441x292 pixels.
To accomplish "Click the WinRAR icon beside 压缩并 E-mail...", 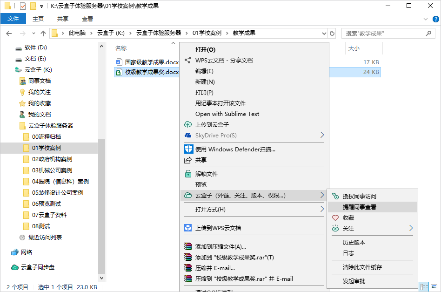I will (188, 268).
